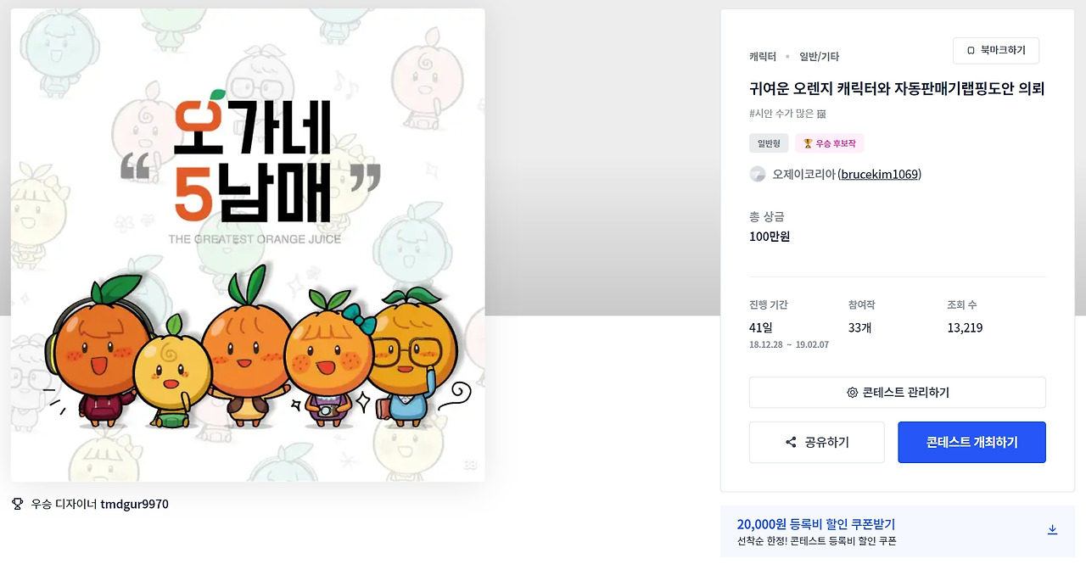
Task: Bookmark the contest with 북마크하기
Action: pyautogui.click(x=996, y=51)
